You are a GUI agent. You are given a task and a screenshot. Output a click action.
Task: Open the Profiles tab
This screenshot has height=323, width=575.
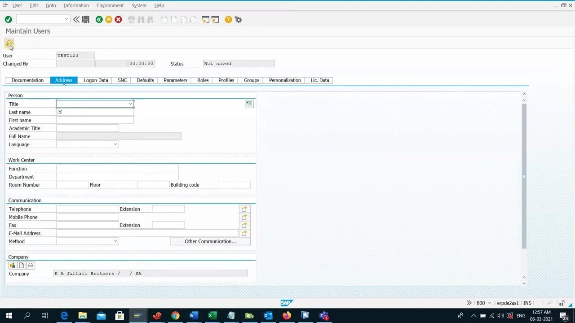[x=226, y=80]
